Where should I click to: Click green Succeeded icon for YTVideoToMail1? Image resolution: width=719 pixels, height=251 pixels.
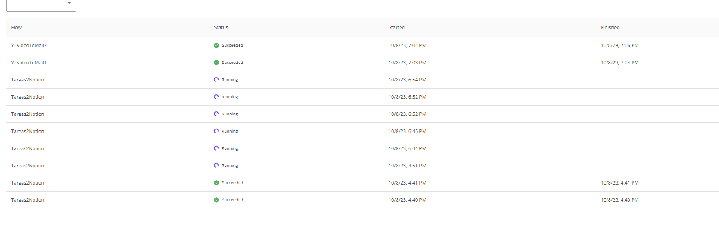(x=217, y=63)
